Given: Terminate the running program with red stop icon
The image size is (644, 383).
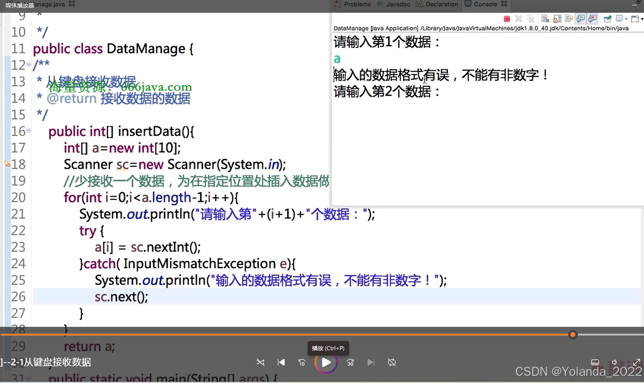Looking at the screenshot, I should pyautogui.click(x=507, y=19).
